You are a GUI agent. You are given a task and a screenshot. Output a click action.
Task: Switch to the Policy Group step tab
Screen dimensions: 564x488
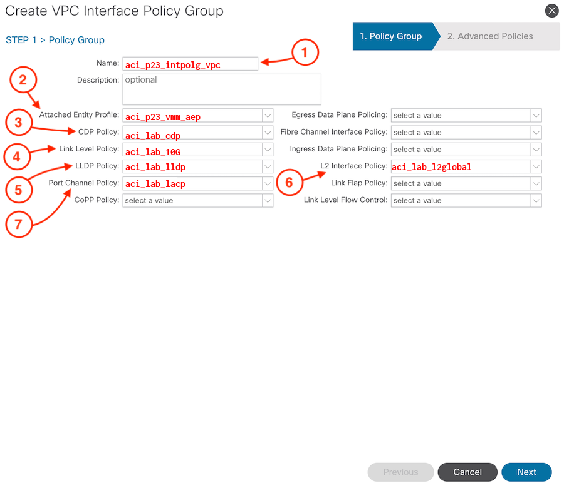point(391,36)
